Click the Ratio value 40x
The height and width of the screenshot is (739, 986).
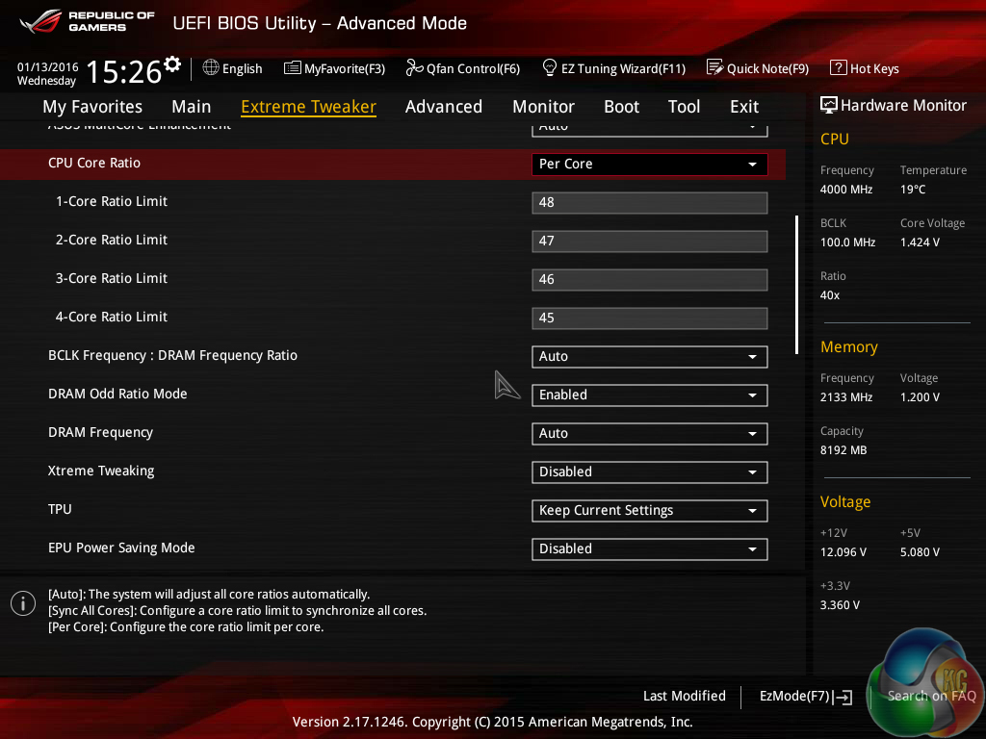point(830,295)
